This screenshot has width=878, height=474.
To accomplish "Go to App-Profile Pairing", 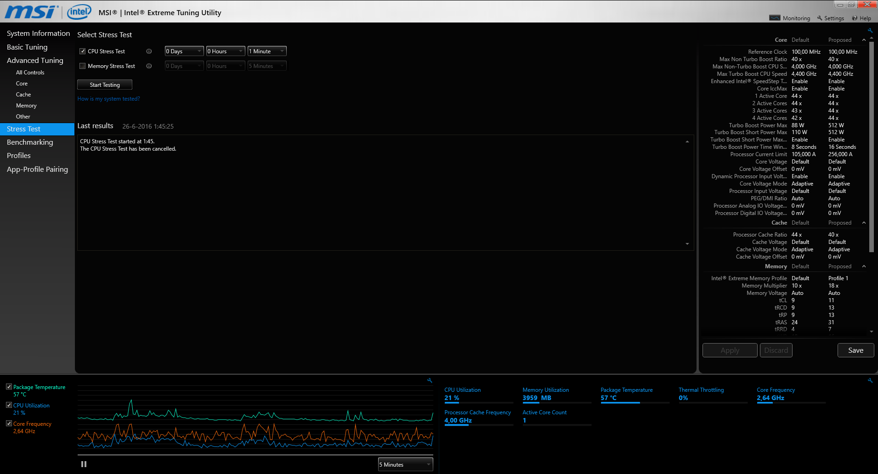I will pyautogui.click(x=37, y=169).
